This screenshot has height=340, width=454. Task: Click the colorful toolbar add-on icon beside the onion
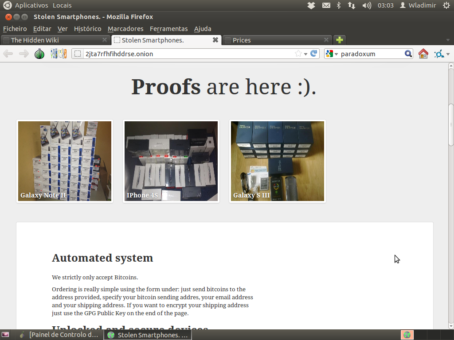tap(59, 54)
